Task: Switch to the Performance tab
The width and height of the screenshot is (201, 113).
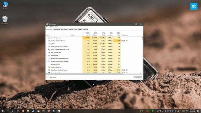Action: click(57, 29)
